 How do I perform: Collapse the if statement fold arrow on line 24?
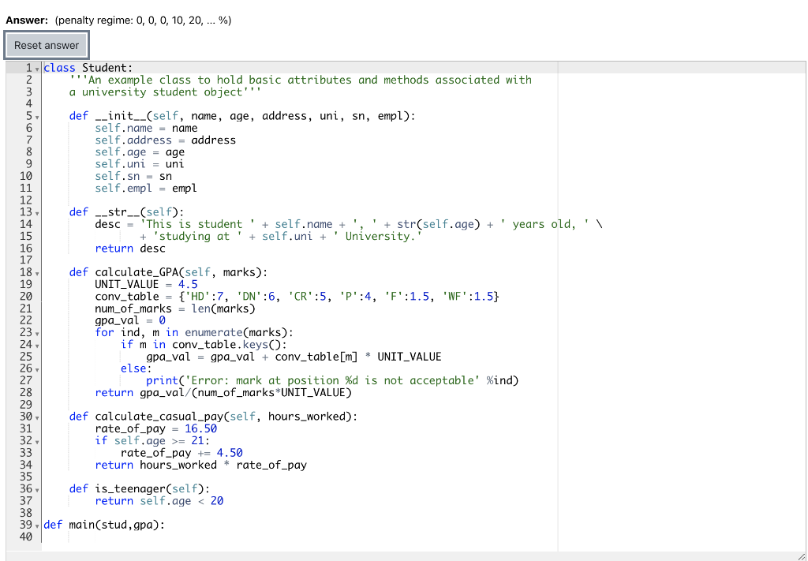[x=37, y=344]
